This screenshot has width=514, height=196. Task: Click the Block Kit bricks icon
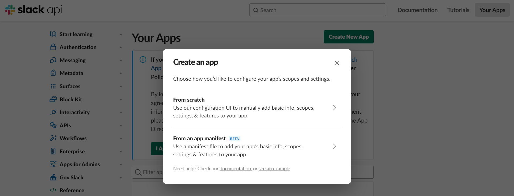(x=53, y=99)
